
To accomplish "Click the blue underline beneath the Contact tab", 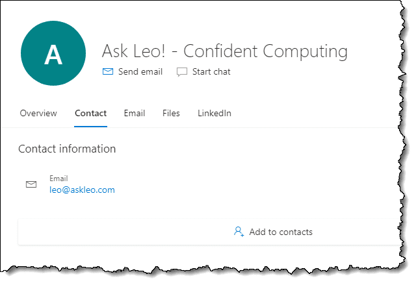I will (90, 127).
